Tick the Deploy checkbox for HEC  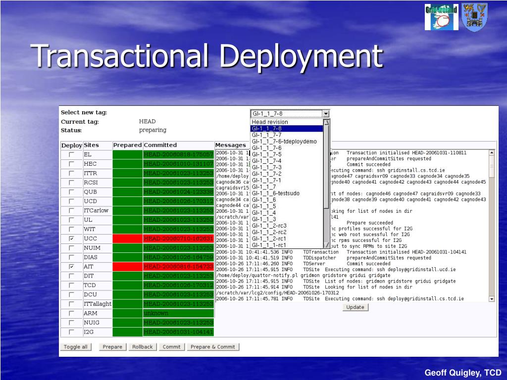71,164
